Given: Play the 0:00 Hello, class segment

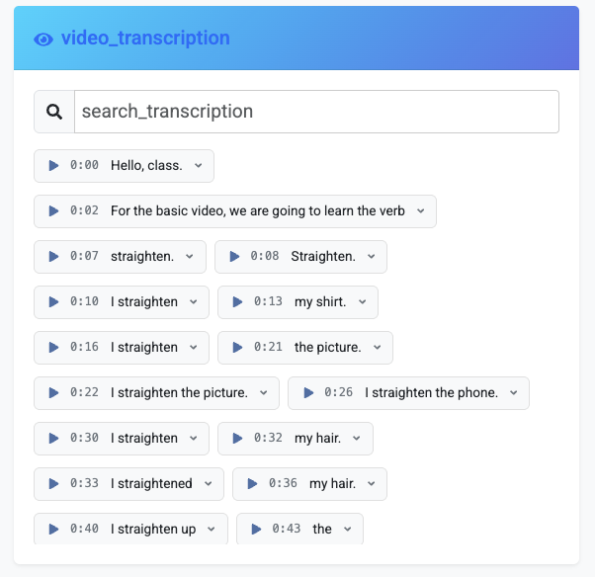Looking at the screenshot, I should pos(53,165).
